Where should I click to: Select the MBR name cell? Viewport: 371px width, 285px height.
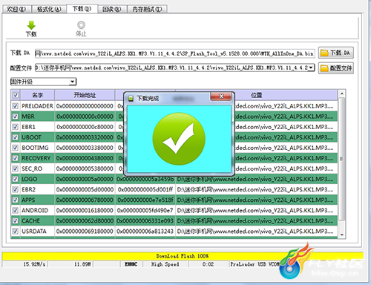click(x=37, y=117)
